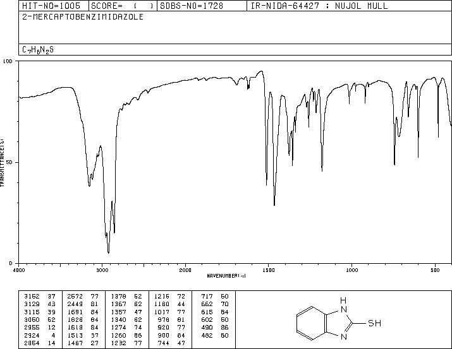Click the 0 label on the y-axis
452x349 pixels.
(11, 263)
